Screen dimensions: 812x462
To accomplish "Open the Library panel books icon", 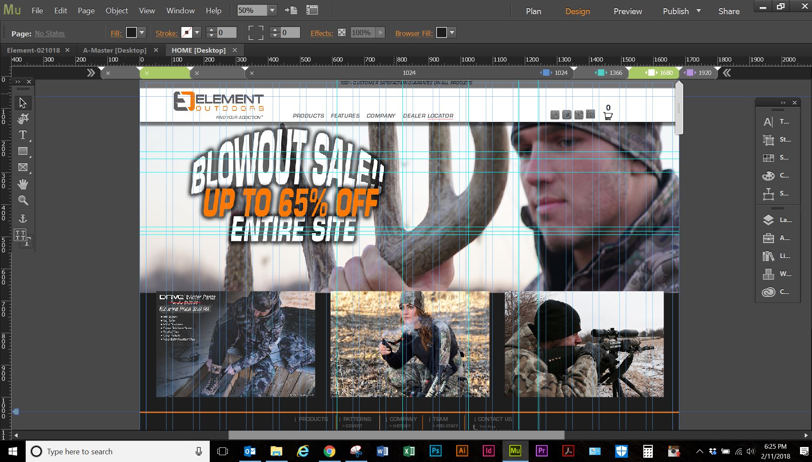I will (x=768, y=256).
